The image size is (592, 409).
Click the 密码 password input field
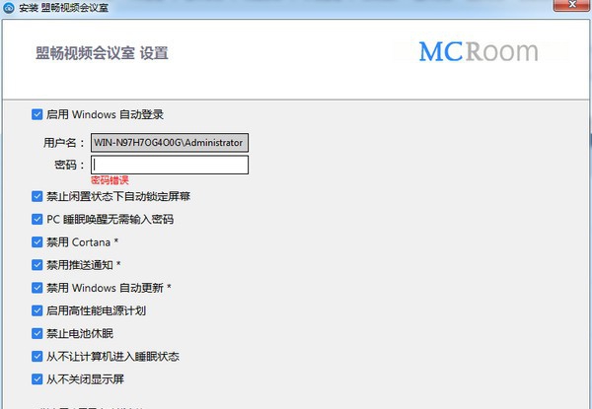[x=170, y=165]
